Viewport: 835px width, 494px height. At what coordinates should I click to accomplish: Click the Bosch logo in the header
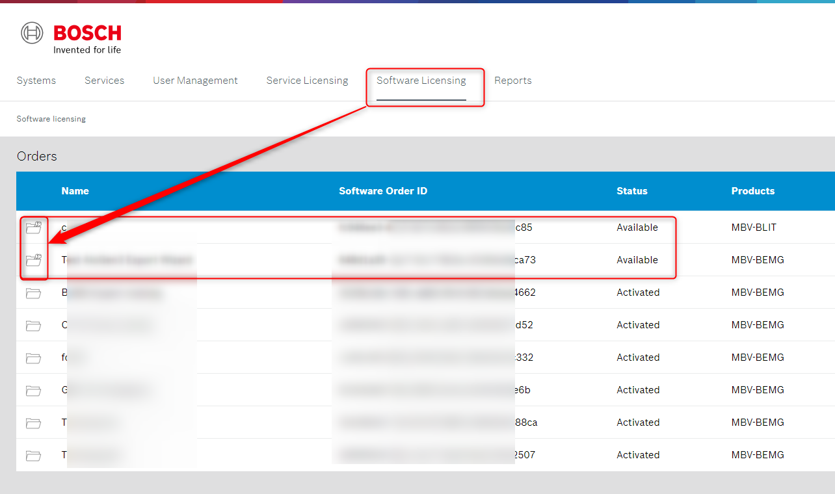pos(71,38)
